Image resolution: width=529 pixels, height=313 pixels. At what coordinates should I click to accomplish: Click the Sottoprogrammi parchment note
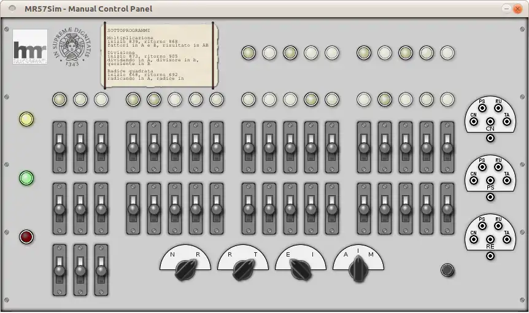click(159, 55)
